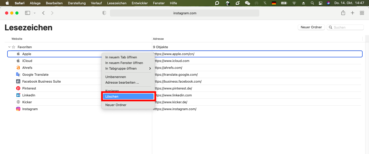This screenshot has width=369, height=154.
Task: Click the Instagram bookmark favicon
Action: 18,109
